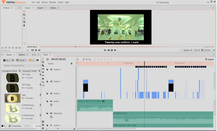Switch to the Meters tab

[53, 8]
